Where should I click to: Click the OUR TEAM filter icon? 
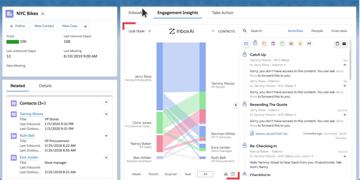click(150, 32)
